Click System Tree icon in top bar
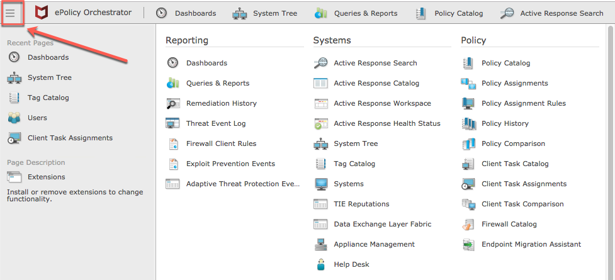The width and height of the screenshot is (615, 280). 239,13
